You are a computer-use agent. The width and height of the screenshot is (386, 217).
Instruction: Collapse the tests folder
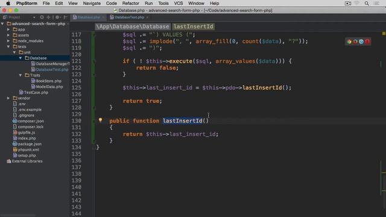(8, 46)
